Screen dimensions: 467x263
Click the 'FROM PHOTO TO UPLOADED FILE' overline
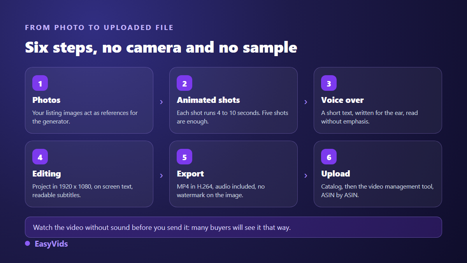click(99, 28)
